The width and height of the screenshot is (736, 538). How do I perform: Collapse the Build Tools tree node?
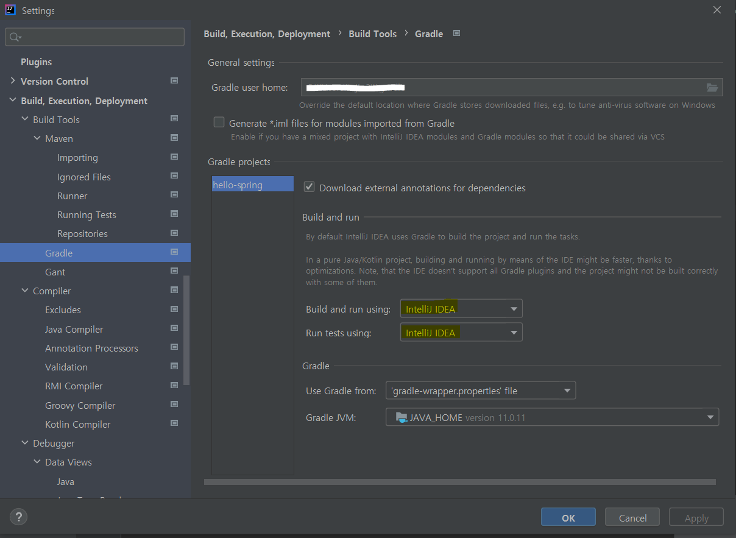coord(25,119)
